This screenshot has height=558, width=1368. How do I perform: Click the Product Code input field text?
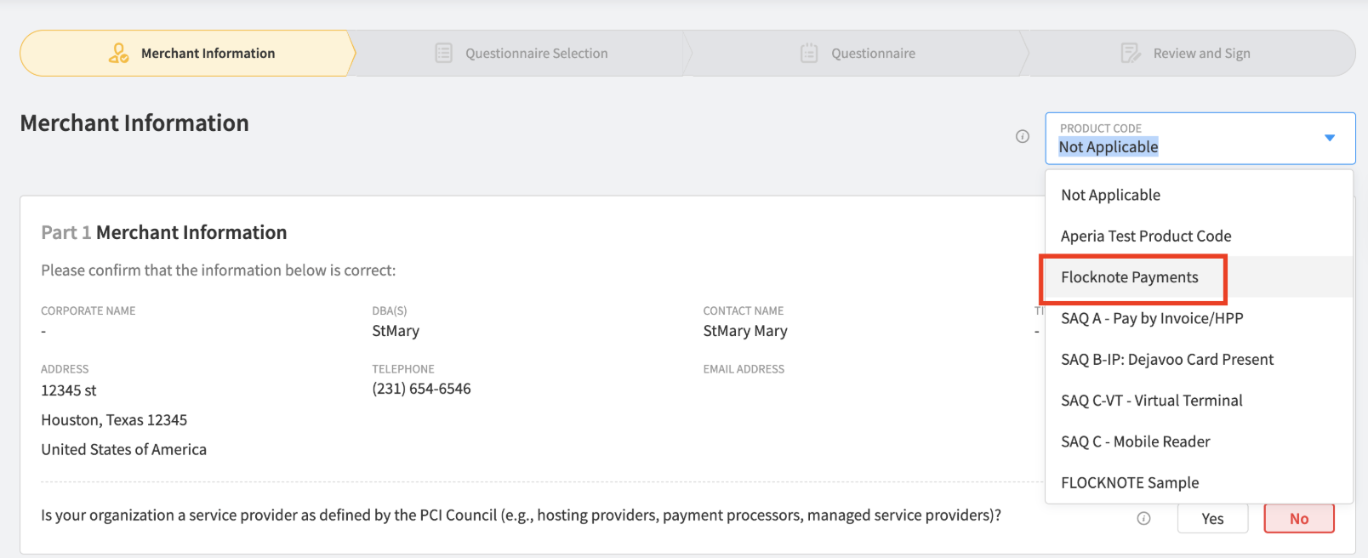[x=1109, y=147]
